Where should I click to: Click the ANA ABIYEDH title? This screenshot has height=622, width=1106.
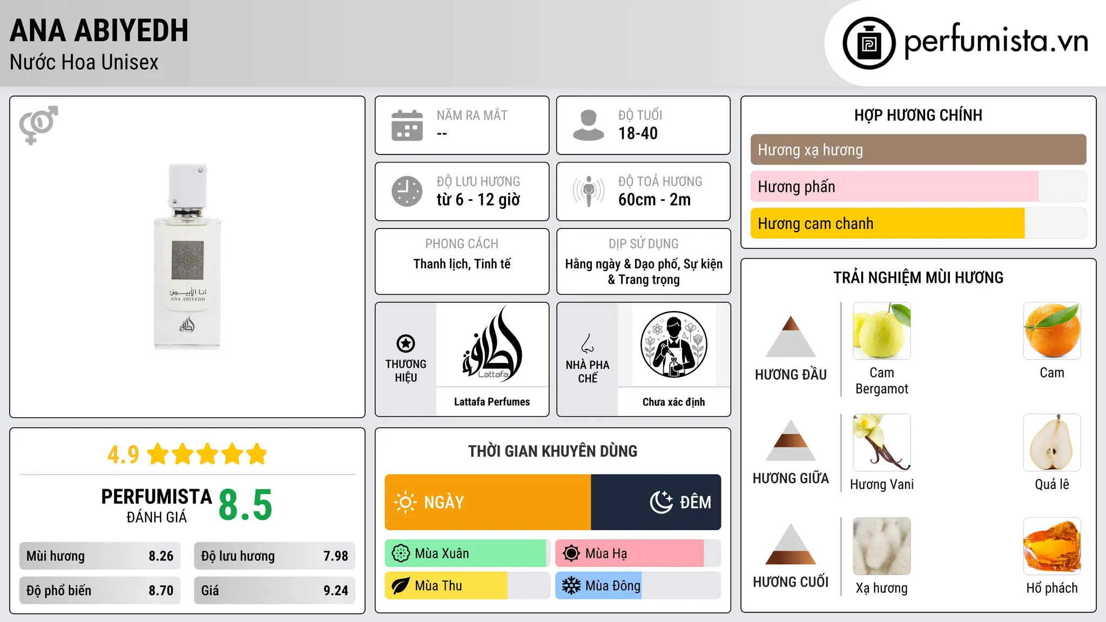[x=99, y=31]
